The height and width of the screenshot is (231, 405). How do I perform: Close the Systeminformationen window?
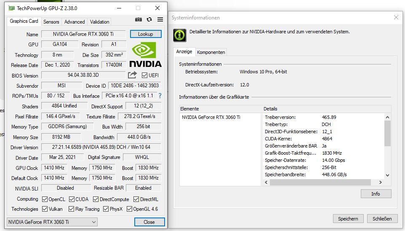(x=396, y=17)
